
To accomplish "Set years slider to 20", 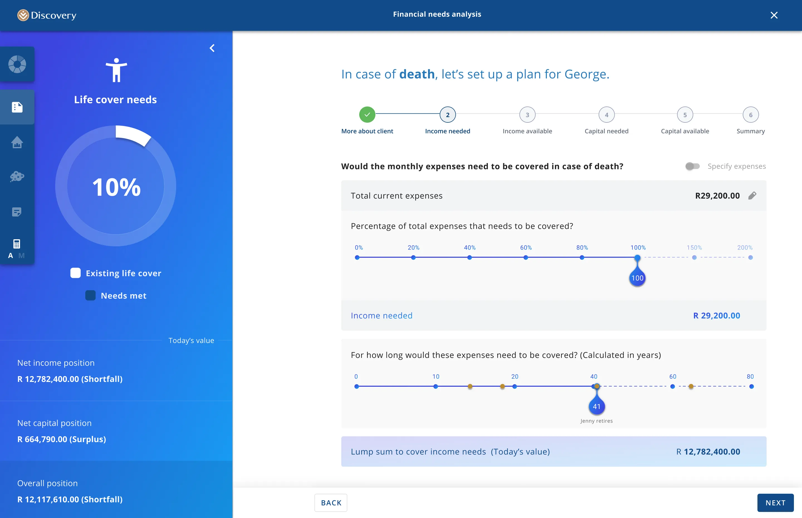I will (x=514, y=386).
